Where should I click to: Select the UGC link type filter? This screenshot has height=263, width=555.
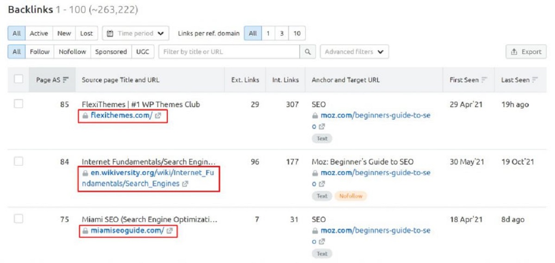click(x=143, y=52)
